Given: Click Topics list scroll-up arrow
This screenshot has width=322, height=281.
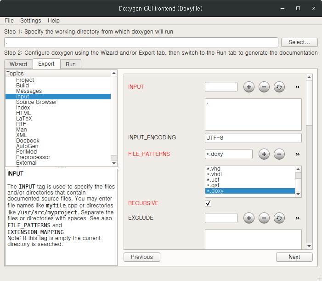Looking at the screenshot, I should tap(114, 73).
